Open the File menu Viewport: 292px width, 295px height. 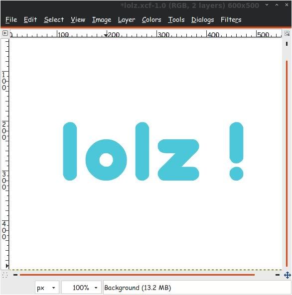[x=11, y=19]
